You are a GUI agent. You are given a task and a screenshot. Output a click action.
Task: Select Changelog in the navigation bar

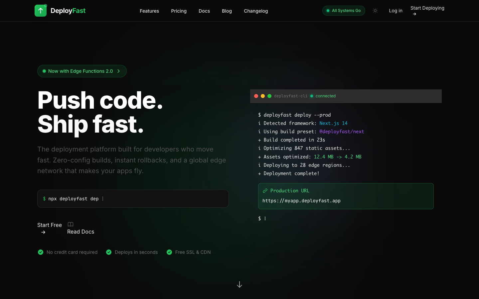coord(256,11)
